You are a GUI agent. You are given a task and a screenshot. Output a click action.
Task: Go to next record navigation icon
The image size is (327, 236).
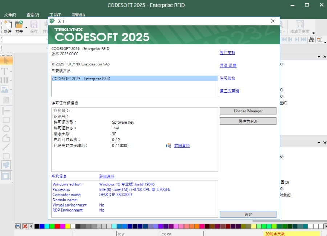pos(297,39)
